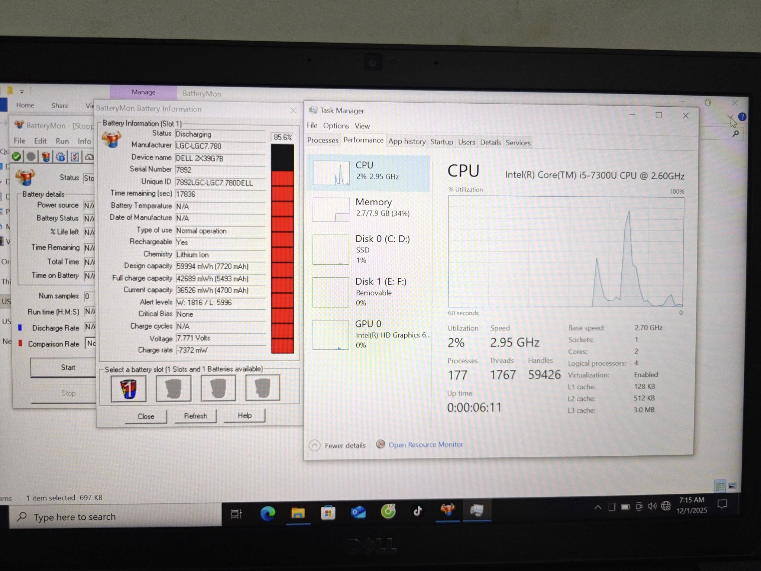761x571 pixels.
Task: Select battery slot 1 icon
Action: tap(129, 389)
